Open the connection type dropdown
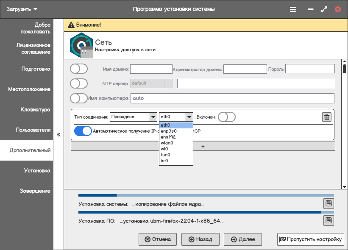Screen dimensions: 348x250 coord(133,117)
